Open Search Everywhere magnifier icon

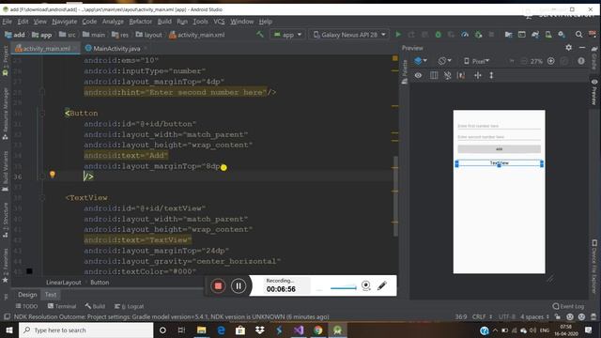coord(578,35)
